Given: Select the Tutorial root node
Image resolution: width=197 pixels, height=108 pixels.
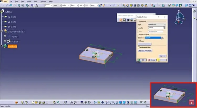Looking at the screenshot, I should point(8,12).
